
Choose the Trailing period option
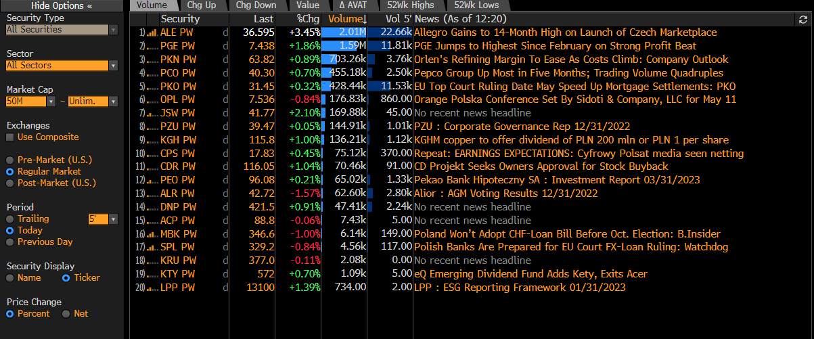(x=10, y=219)
